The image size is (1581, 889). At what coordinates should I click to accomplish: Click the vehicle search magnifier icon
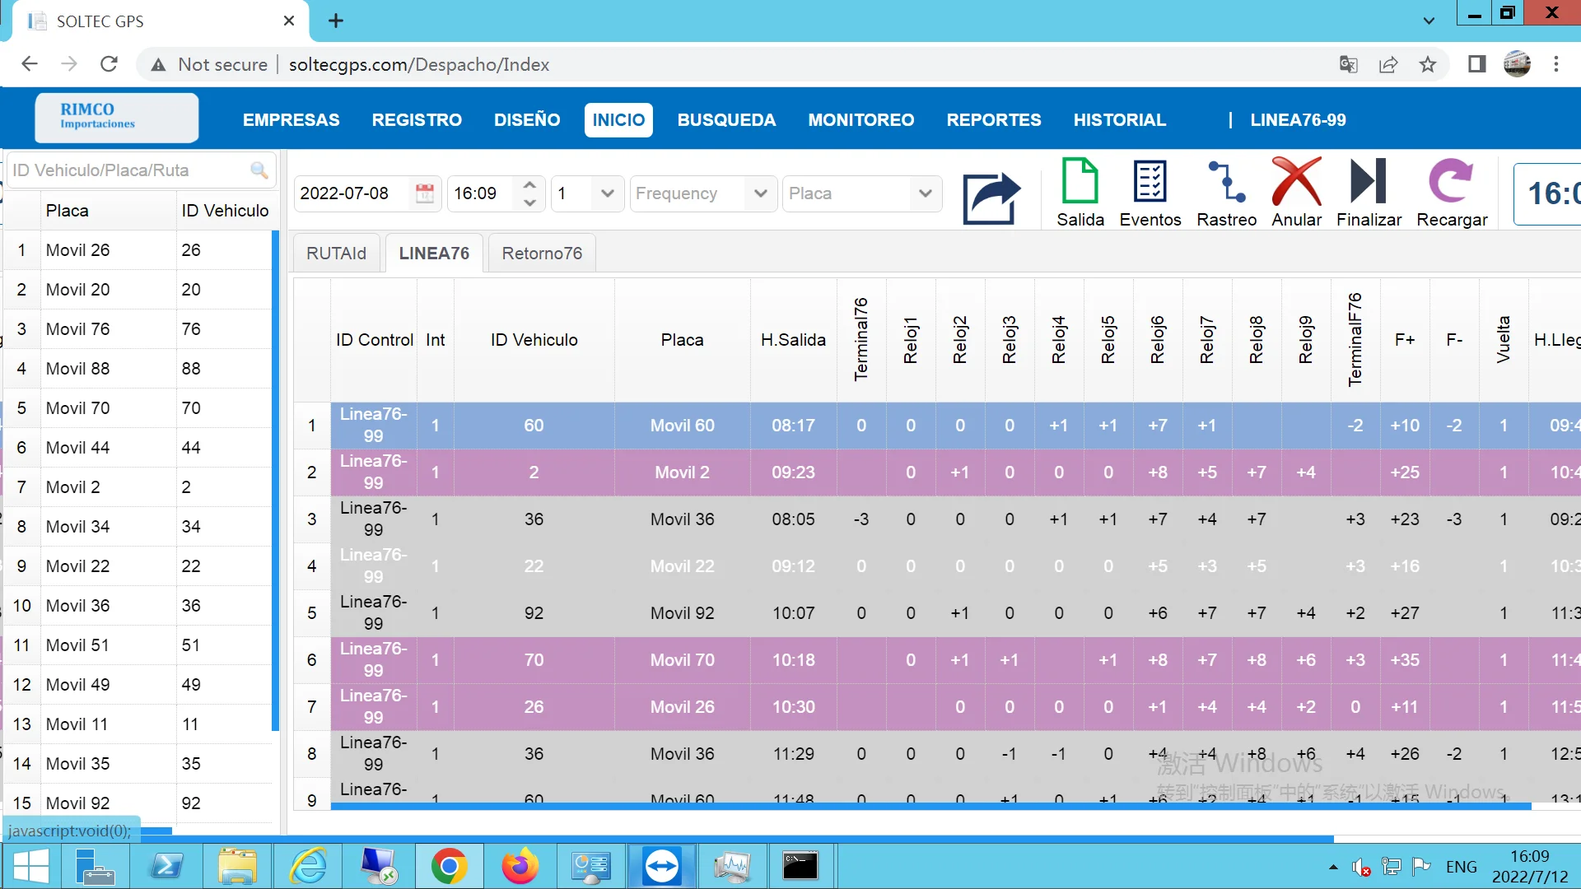click(x=259, y=170)
